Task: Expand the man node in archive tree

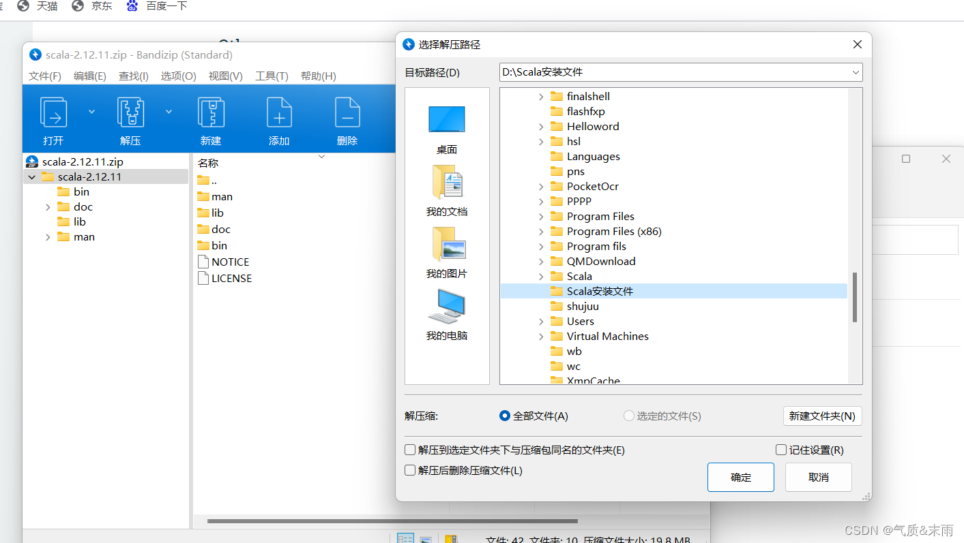Action: pyautogui.click(x=48, y=237)
